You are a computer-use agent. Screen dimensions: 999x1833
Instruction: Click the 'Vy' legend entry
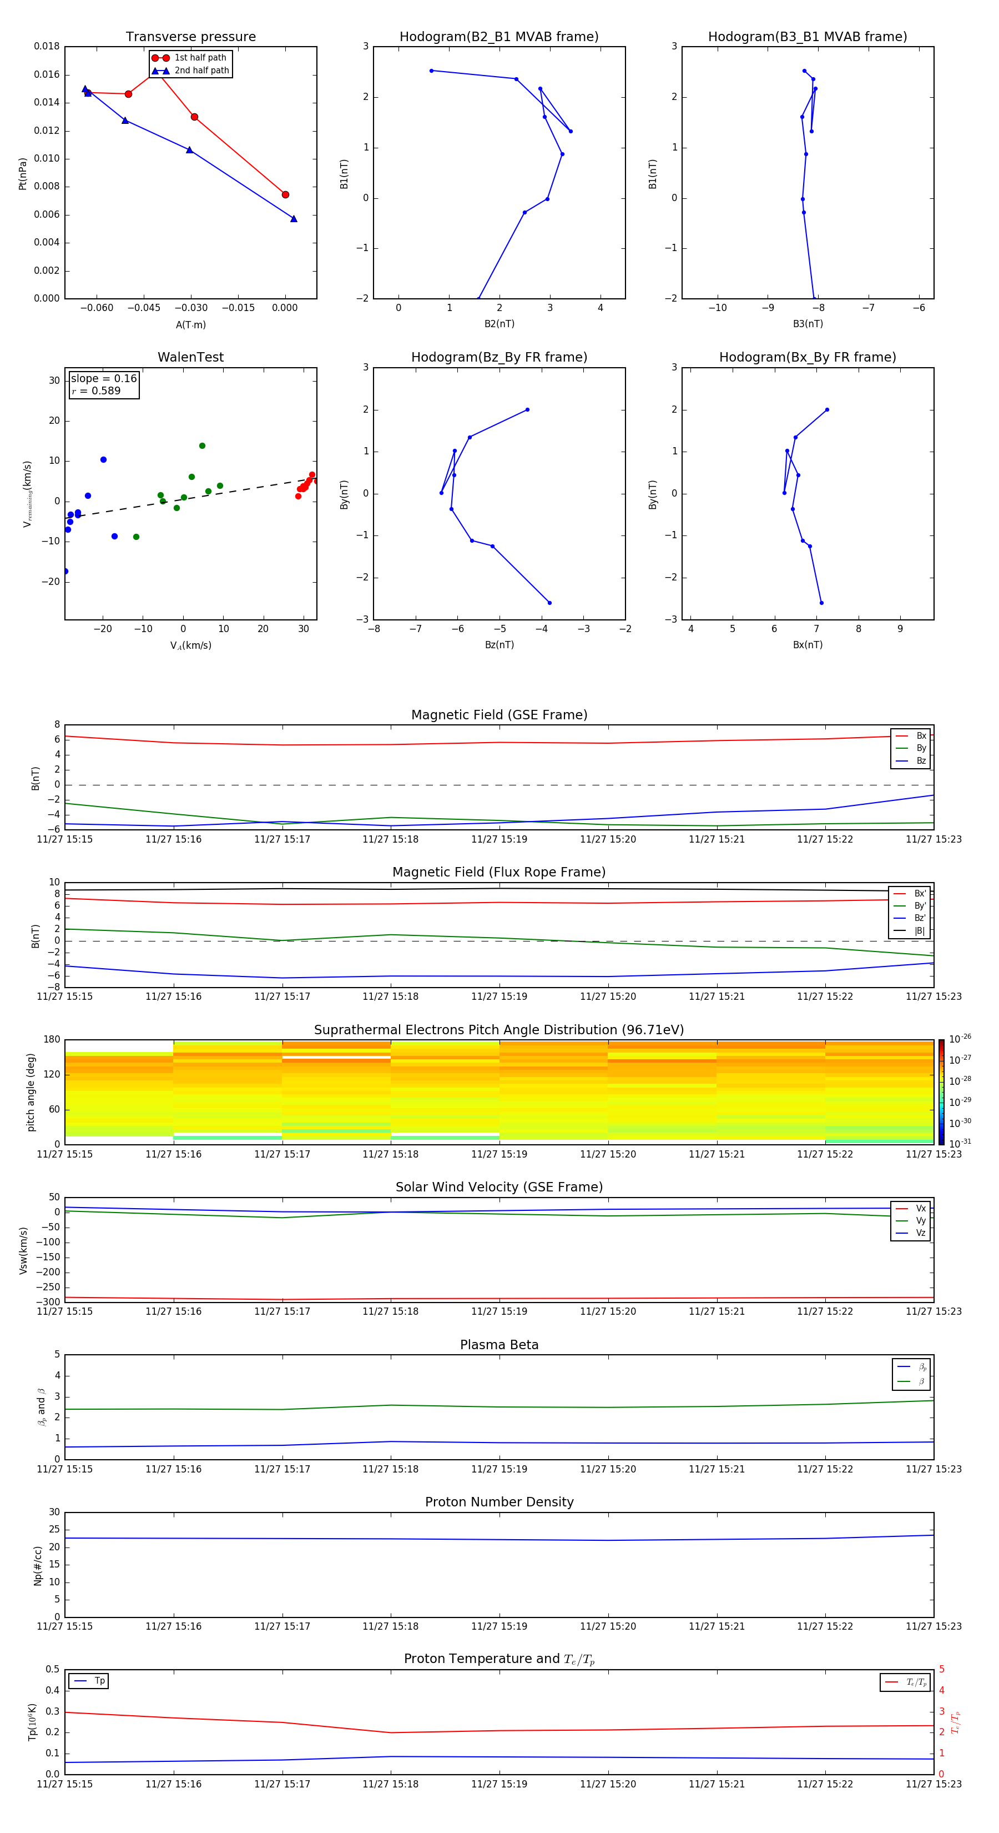[x=911, y=1220]
